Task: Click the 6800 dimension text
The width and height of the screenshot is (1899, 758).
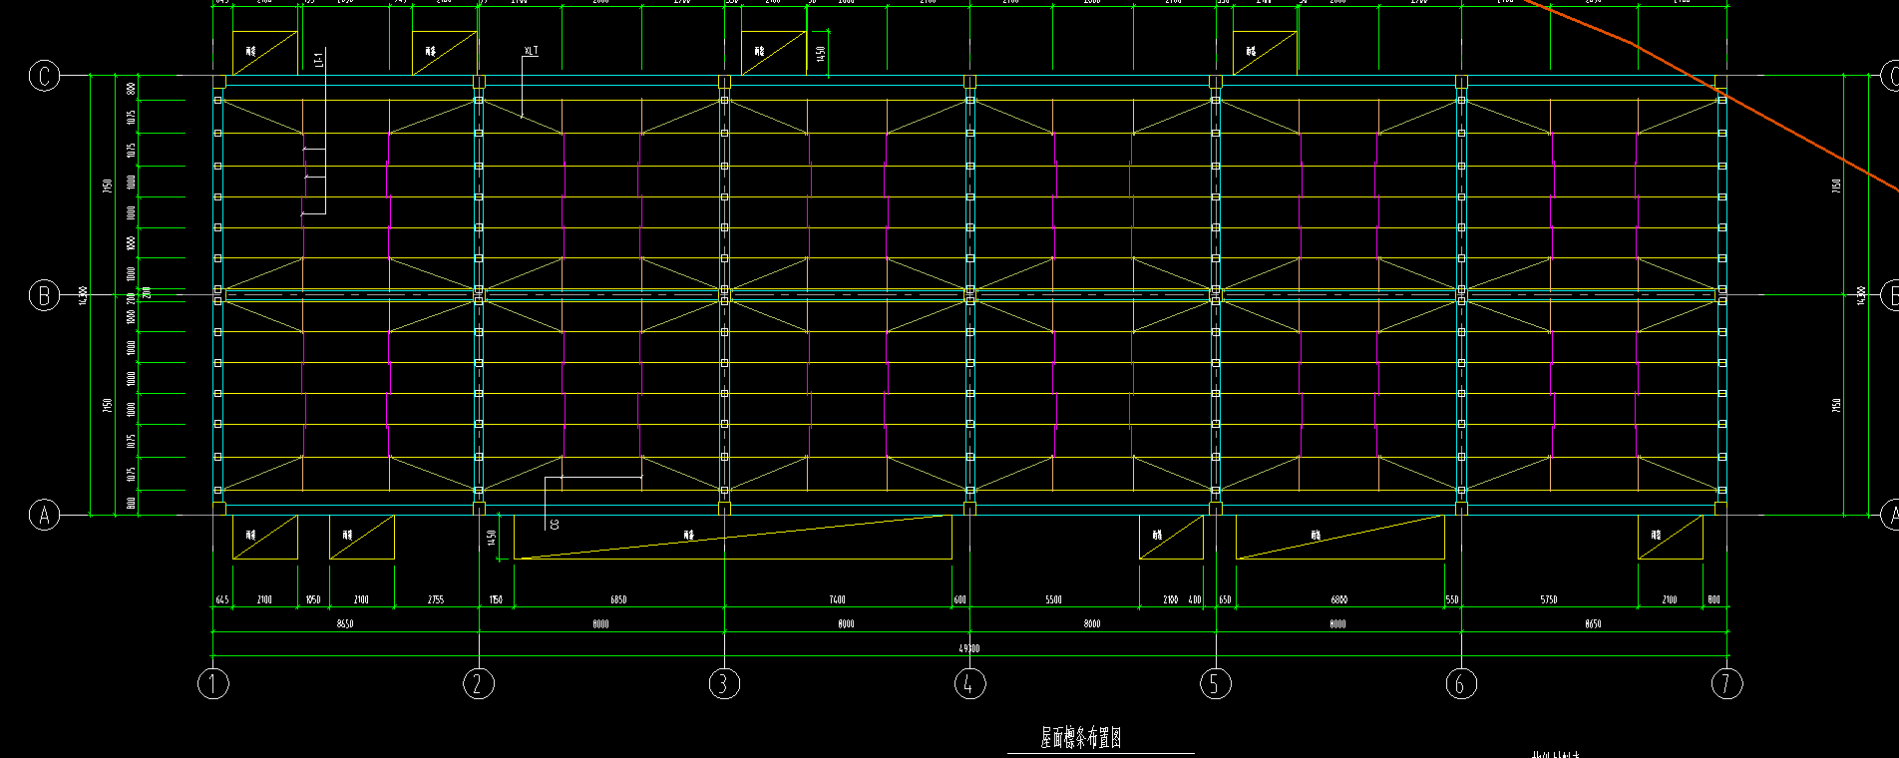Action: [1338, 599]
